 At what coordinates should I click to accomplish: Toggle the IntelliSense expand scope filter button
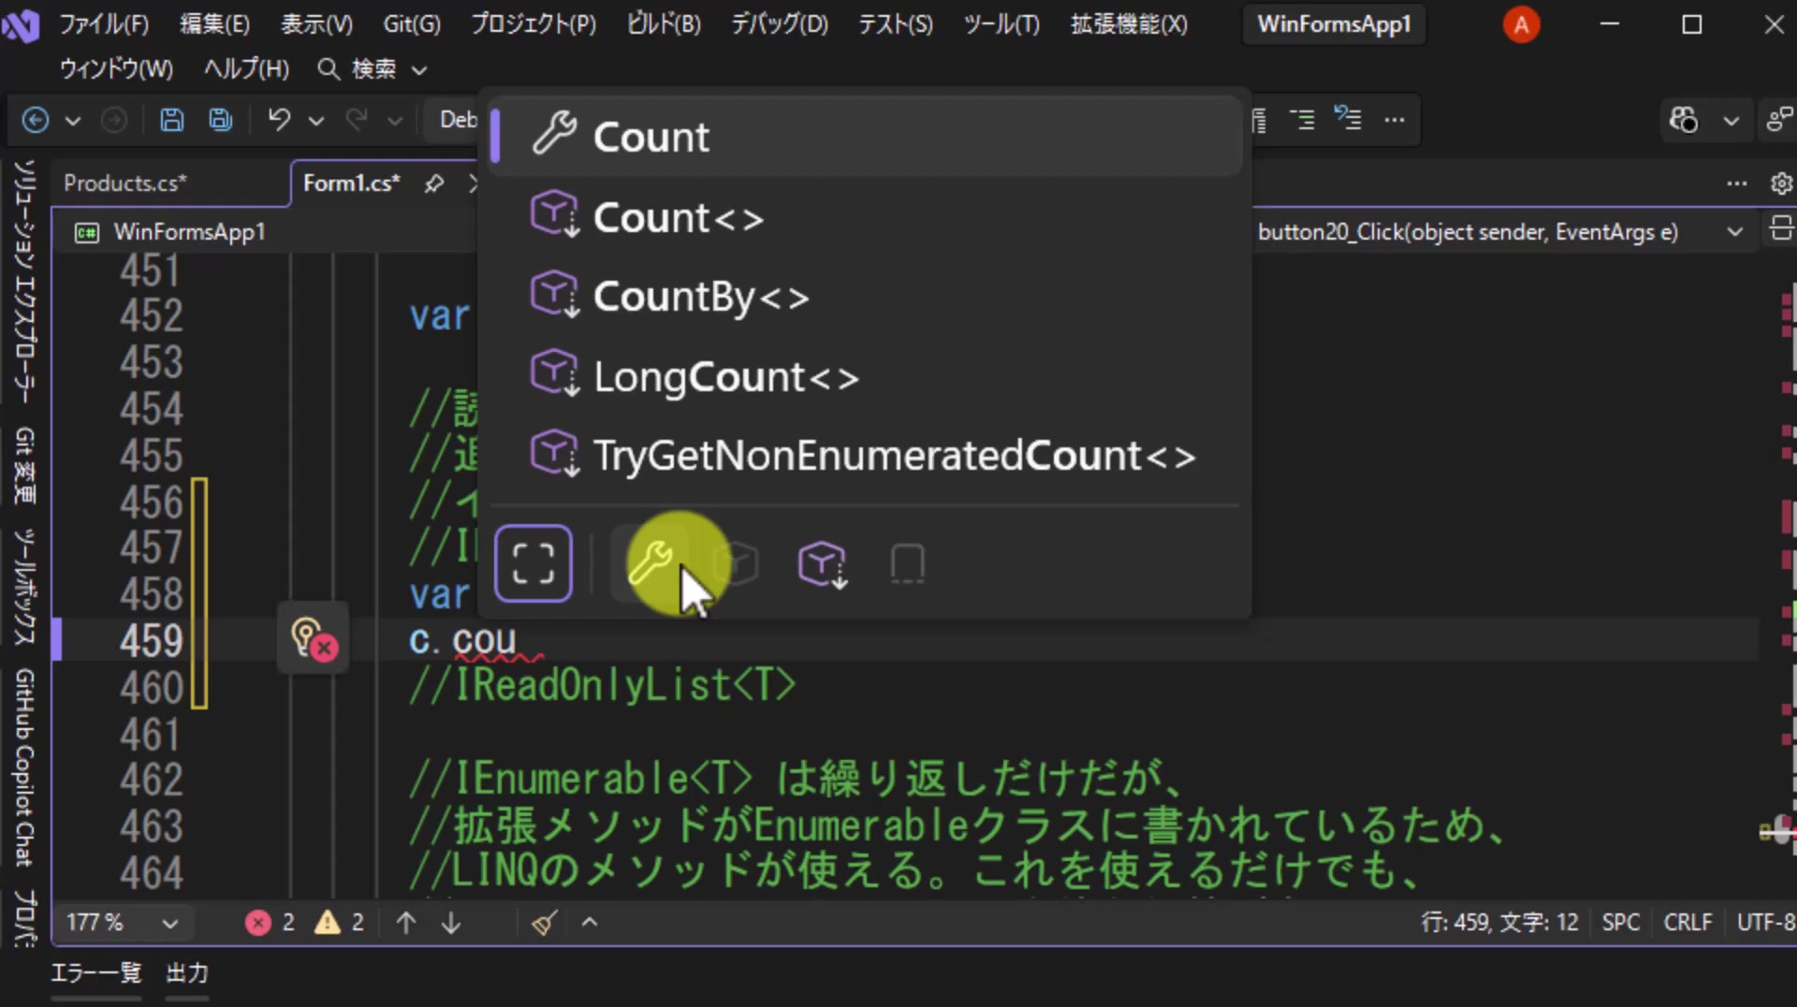(x=533, y=563)
